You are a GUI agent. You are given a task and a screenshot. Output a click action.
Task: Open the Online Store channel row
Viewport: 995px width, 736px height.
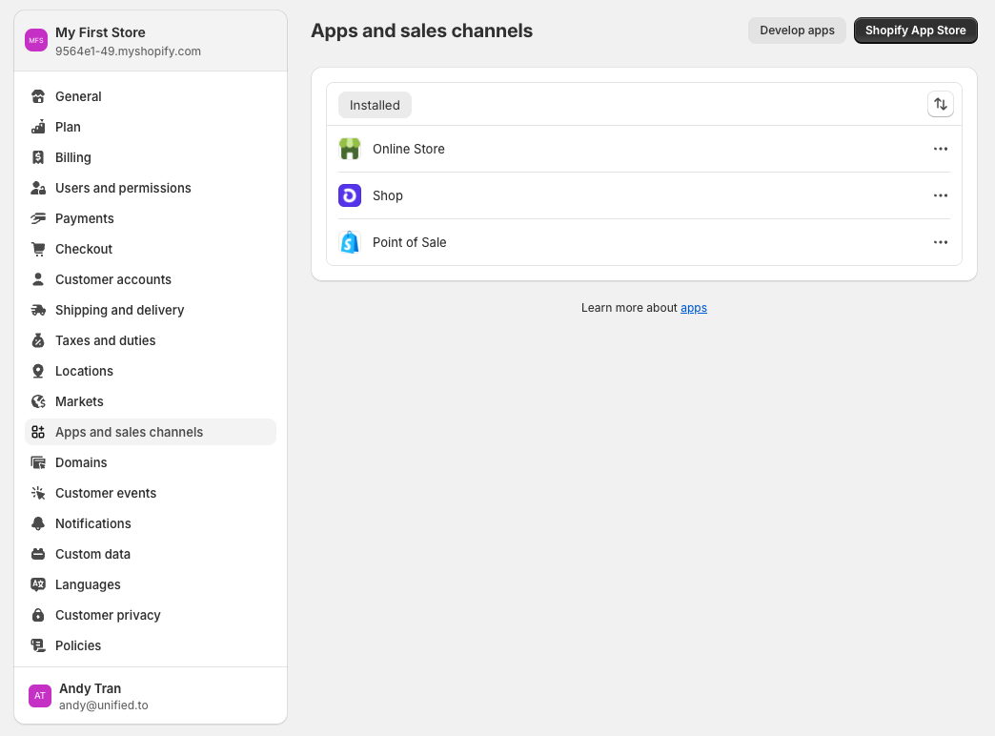[x=644, y=149]
